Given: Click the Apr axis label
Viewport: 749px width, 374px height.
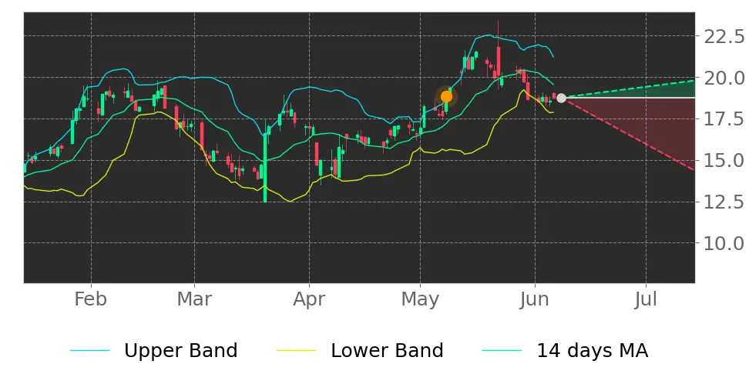Looking at the screenshot, I should point(309,301).
